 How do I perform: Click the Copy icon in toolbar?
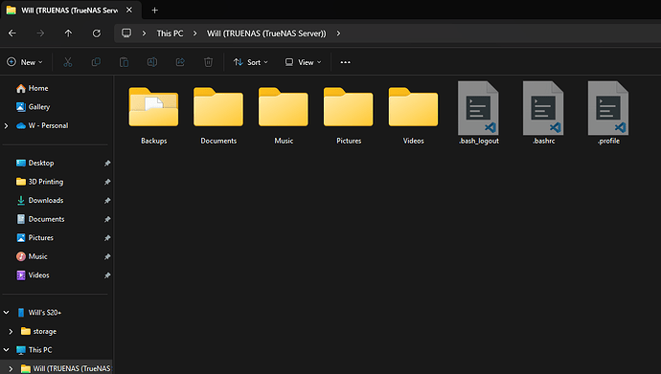coord(96,62)
